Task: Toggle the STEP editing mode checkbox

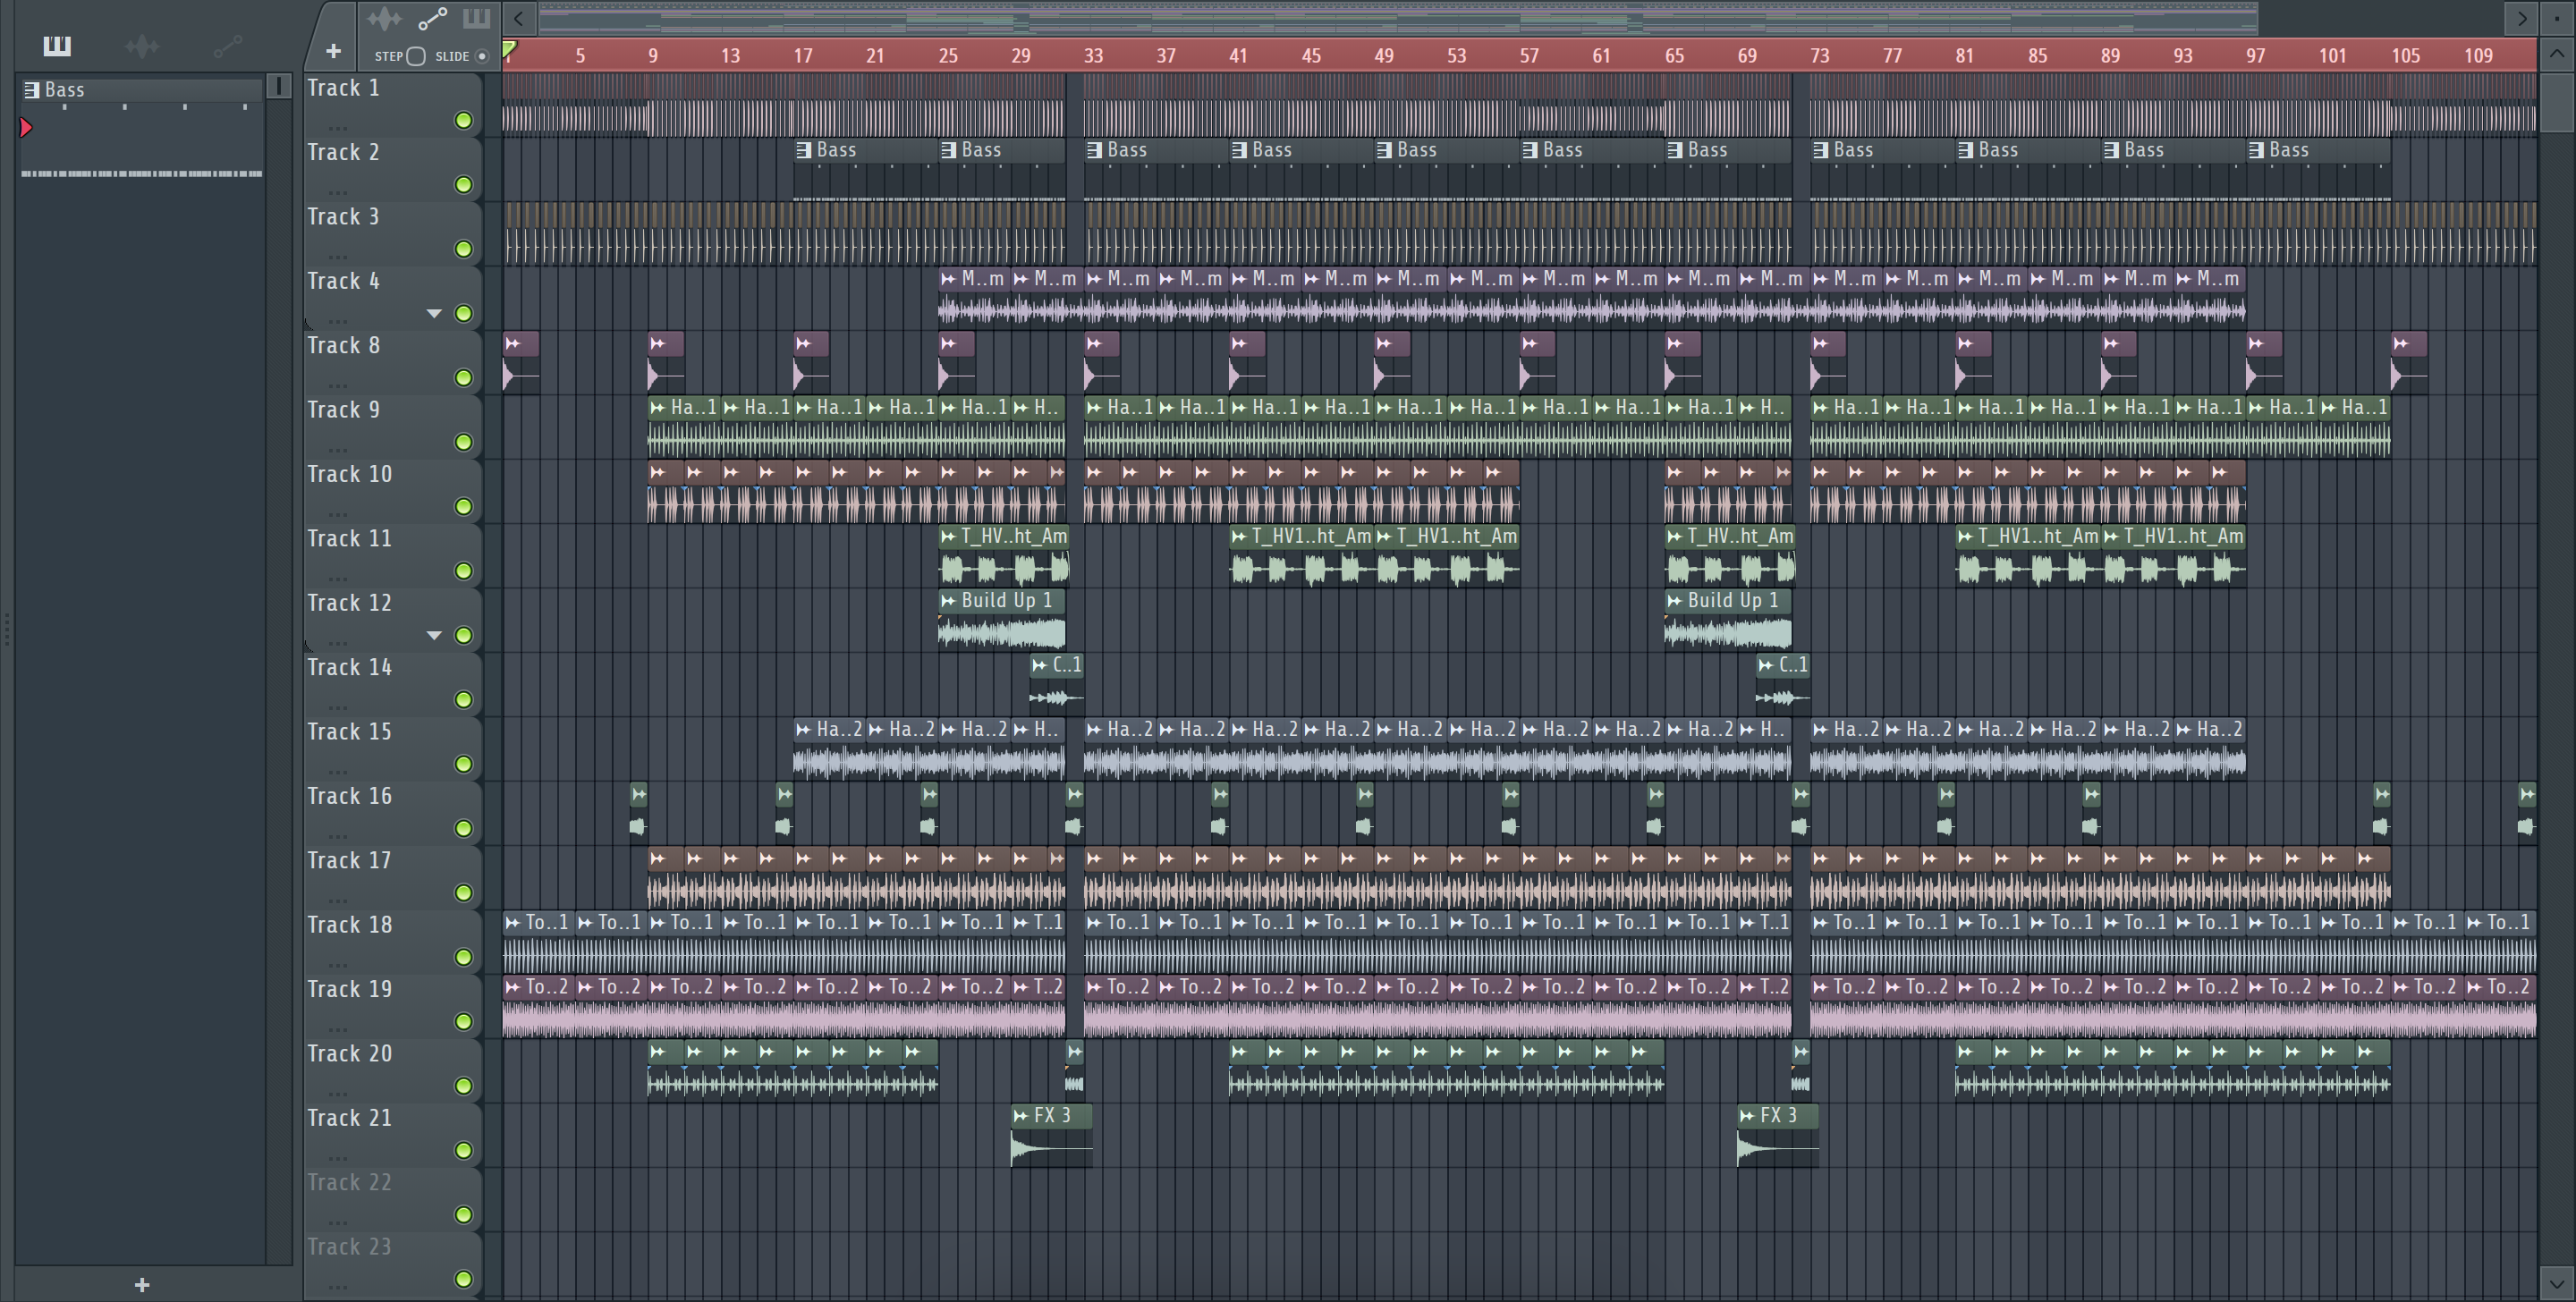Action: tap(416, 56)
